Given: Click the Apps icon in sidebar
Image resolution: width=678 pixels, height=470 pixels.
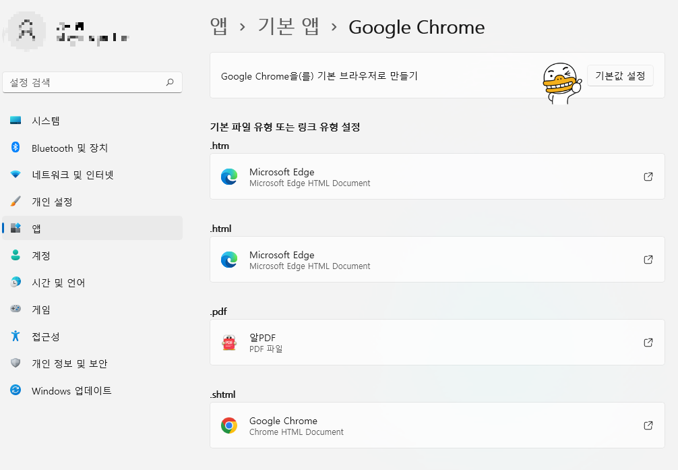Looking at the screenshot, I should tap(16, 228).
